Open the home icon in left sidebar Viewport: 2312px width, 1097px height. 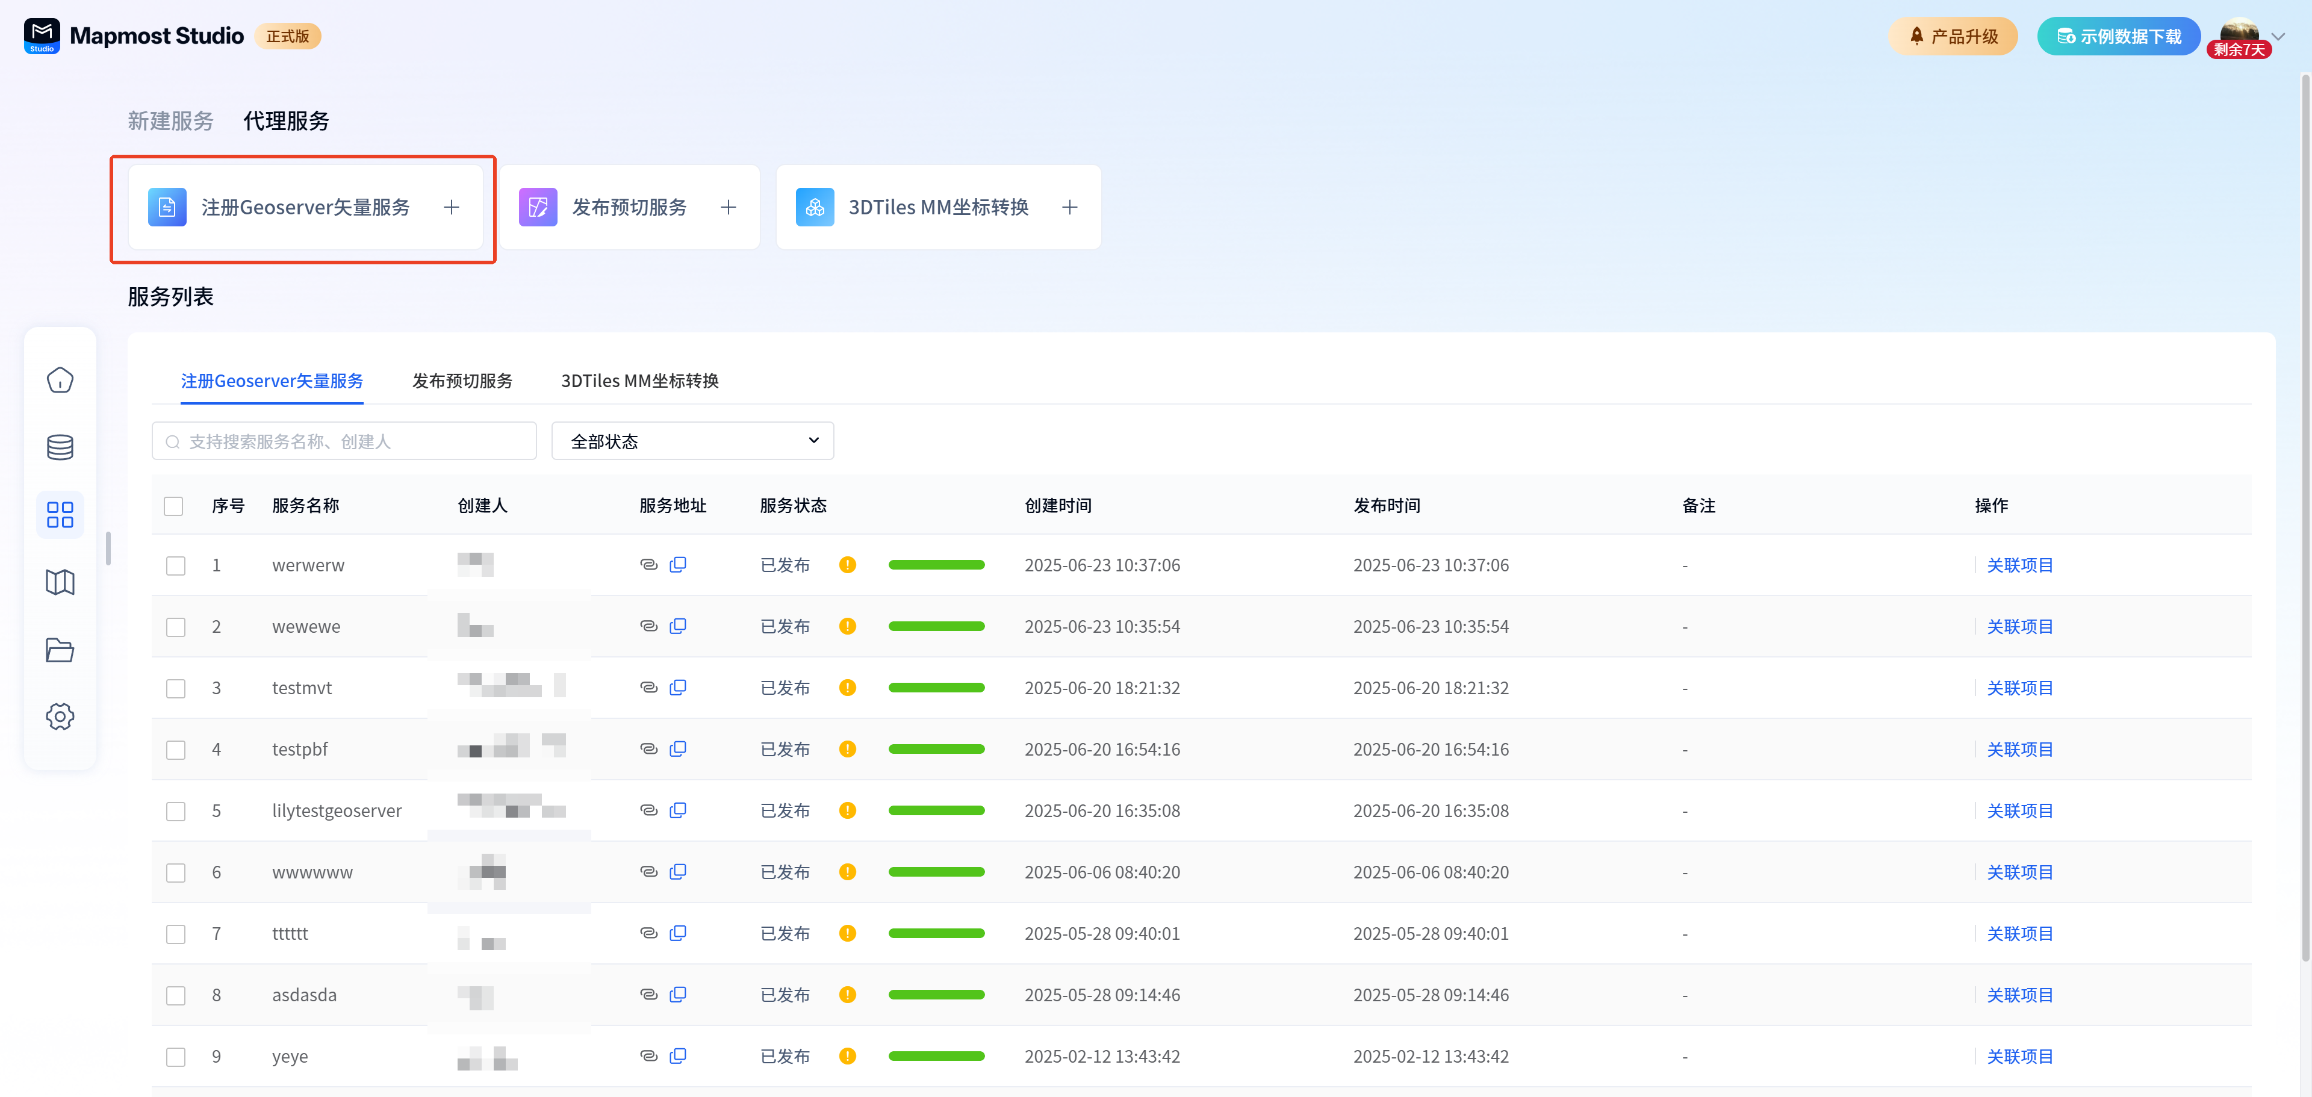[x=60, y=380]
